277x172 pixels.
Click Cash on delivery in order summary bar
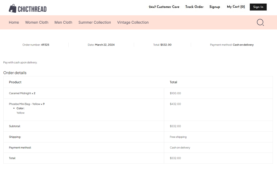pos(243,45)
